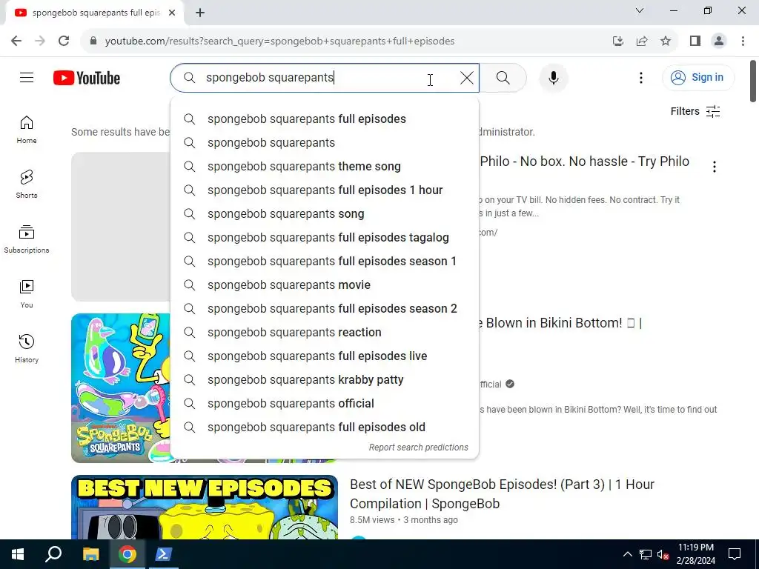
Task: Choose suggestion "spongebob squarepants theme song"
Action: (x=325, y=167)
